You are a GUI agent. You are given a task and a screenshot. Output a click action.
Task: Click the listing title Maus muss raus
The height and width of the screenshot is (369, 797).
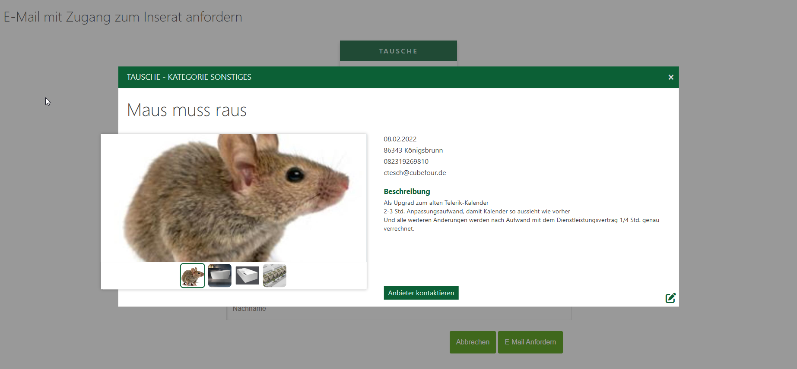point(187,110)
